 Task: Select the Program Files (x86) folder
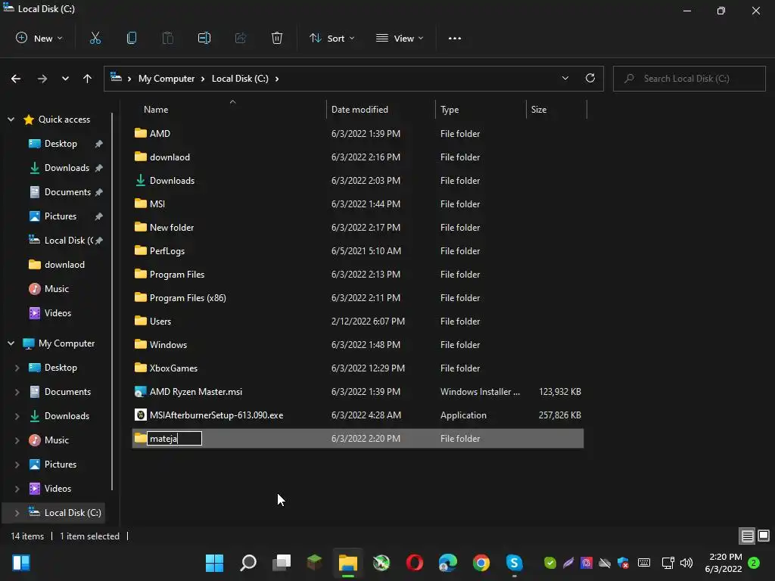(358, 298)
